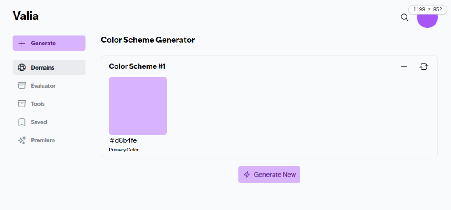Screen dimensions: 451x210
Task: Click the lightning bolt icon on Generate New
Action: coord(247,175)
